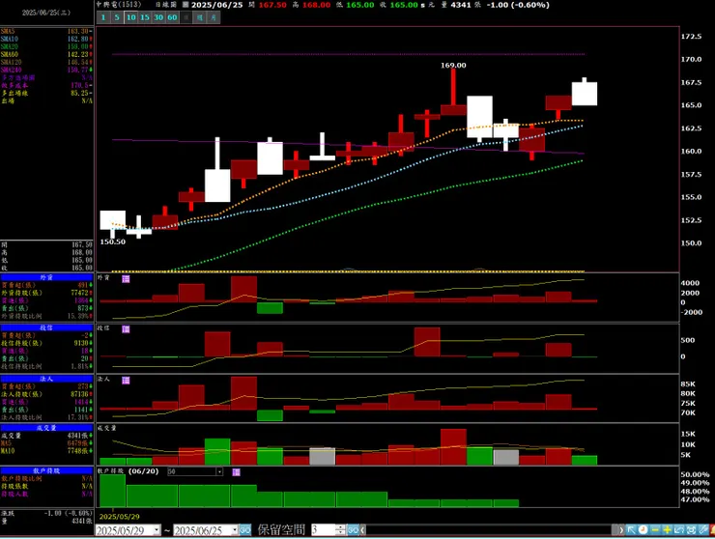This screenshot has height=539, width=715.
Task: Click the blue 散戶持股 panel header
Action: pos(46,470)
